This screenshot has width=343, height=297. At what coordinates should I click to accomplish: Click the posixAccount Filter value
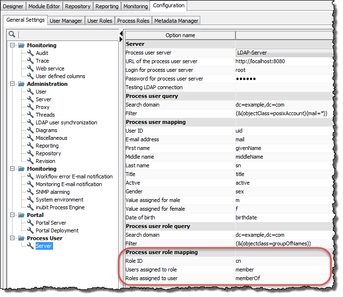click(281, 113)
